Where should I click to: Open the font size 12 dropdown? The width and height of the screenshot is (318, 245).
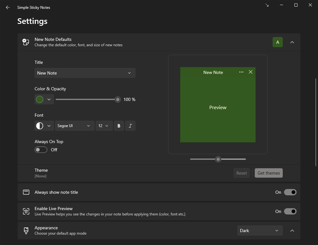(104, 125)
